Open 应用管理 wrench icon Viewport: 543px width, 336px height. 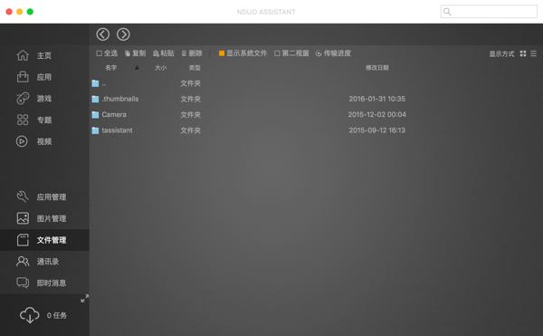(23, 197)
